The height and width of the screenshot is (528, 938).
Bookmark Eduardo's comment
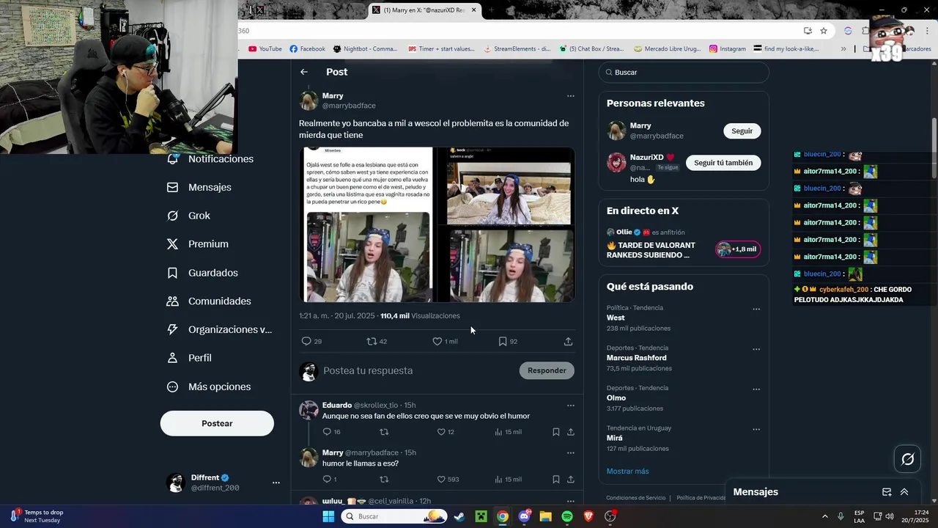555,432
